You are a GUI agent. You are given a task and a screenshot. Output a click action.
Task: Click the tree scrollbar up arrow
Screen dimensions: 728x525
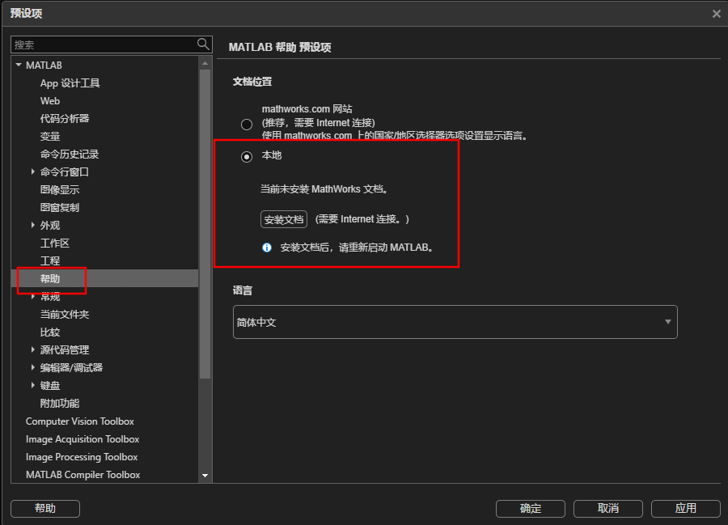point(205,62)
